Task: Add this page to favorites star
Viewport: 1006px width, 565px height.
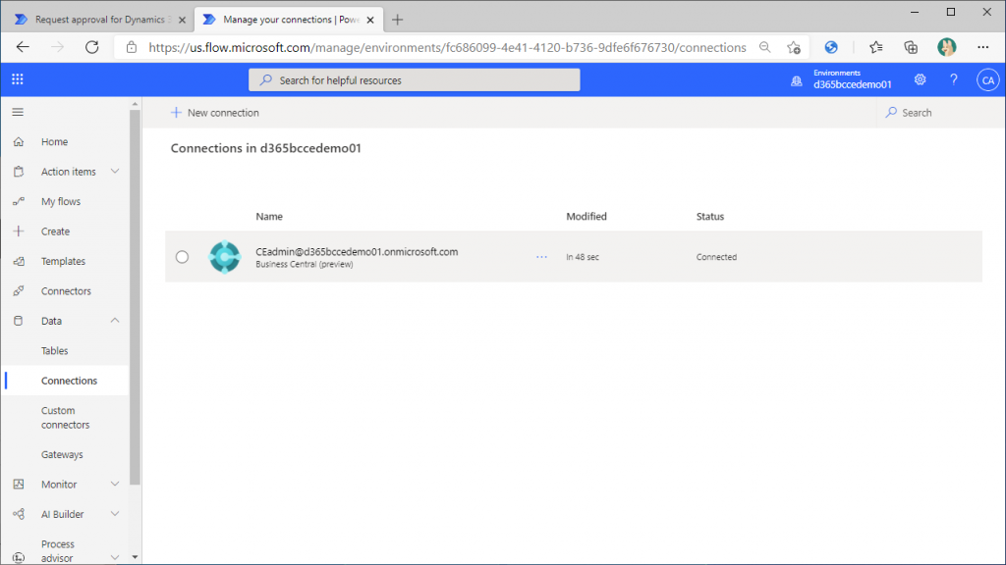Action: pyautogui.click(x=794, y=47)
